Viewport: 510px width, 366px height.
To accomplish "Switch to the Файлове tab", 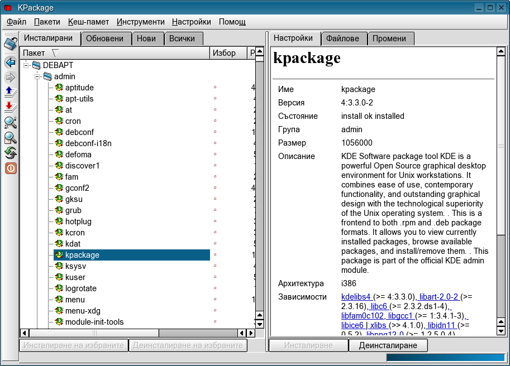I will (344, 38).
